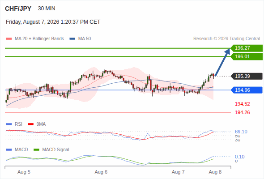
Task: Click the Aug 5 date axis label
Action: pyautogui.click(x=24, y=172)
